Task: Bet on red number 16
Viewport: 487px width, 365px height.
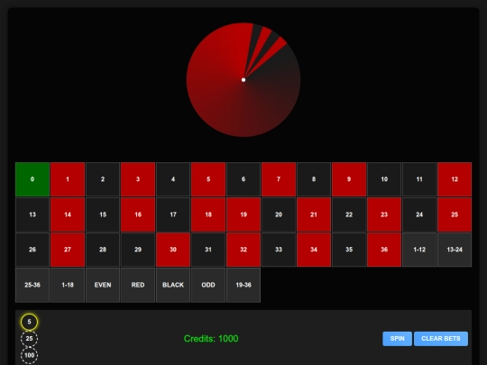Action: pos(138,214)
